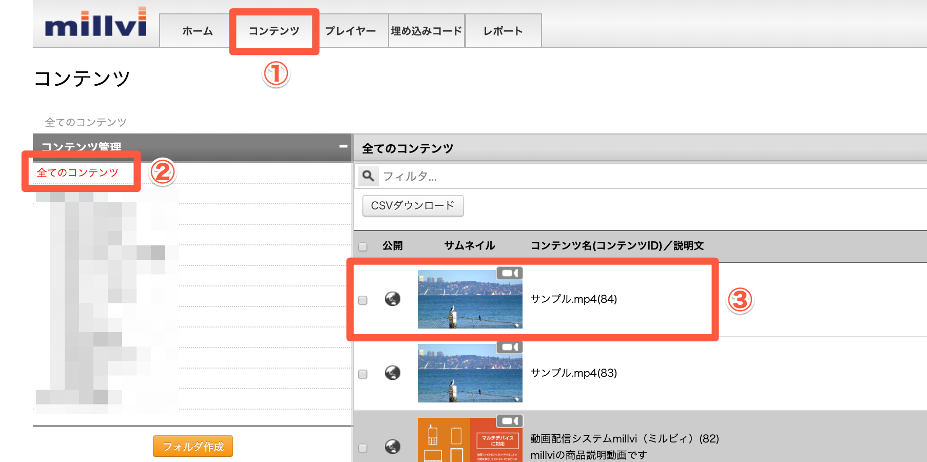Screen dimensions: 927x462
Task: Open the thumbnail of サンプル.mp4(84)
Action: click(x=470, y=299)
